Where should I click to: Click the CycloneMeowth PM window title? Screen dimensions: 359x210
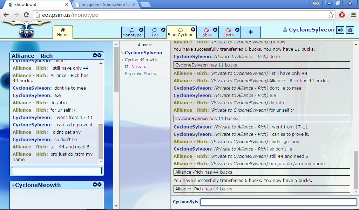[38, 185]
